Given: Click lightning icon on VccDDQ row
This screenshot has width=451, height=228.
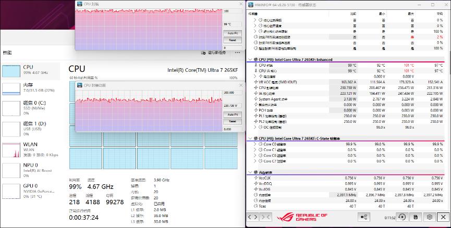Looking at the screenshot, I should (x=256, y=183).
